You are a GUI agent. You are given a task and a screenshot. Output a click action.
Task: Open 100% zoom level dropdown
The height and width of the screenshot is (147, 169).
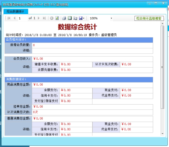(x=111, y=18)
